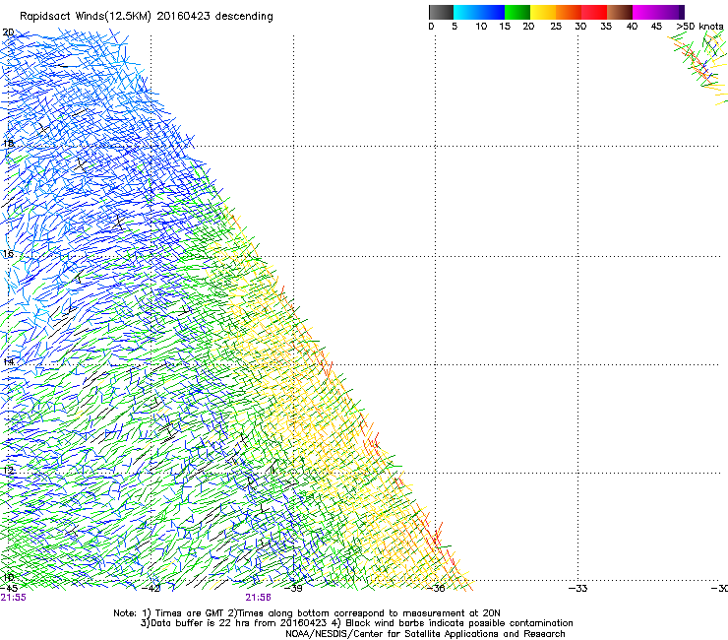
Task: Click the gray 0-5 knots legend segment
Action: [441, 12]
